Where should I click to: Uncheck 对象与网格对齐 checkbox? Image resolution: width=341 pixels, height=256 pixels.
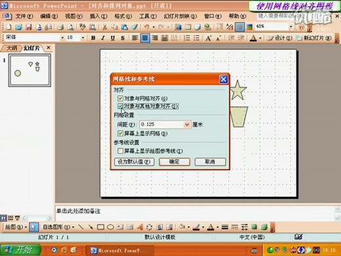[120, 98]
